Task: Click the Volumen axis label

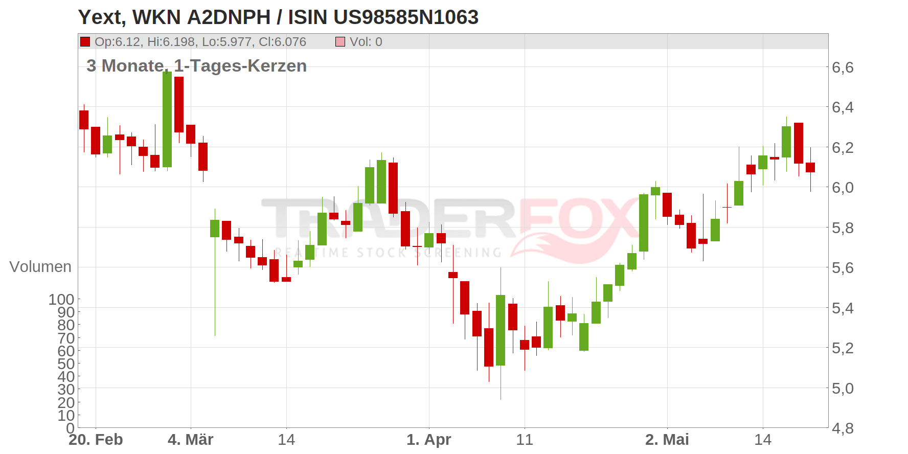Action: (40, 267)
